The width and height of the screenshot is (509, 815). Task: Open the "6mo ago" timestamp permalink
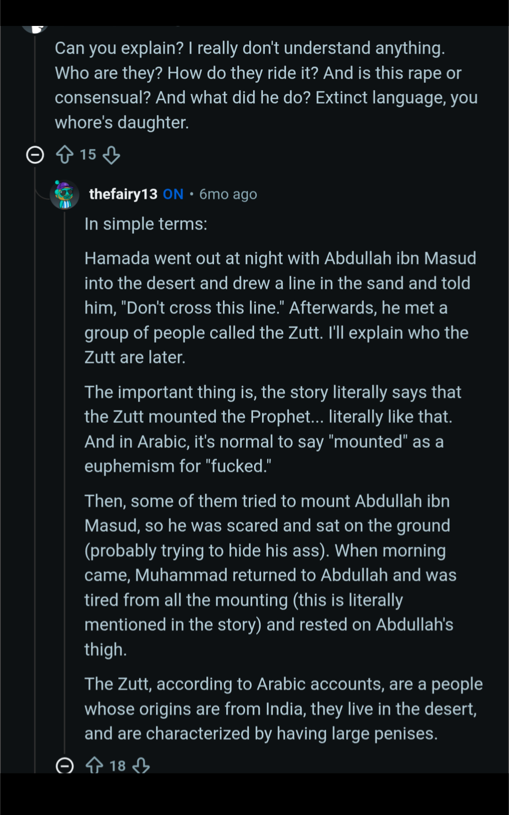[228, 194]
